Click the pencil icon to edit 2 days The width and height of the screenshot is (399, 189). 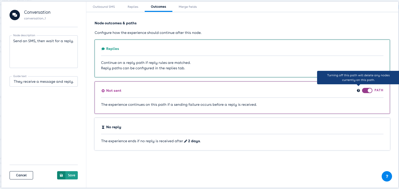185,141
